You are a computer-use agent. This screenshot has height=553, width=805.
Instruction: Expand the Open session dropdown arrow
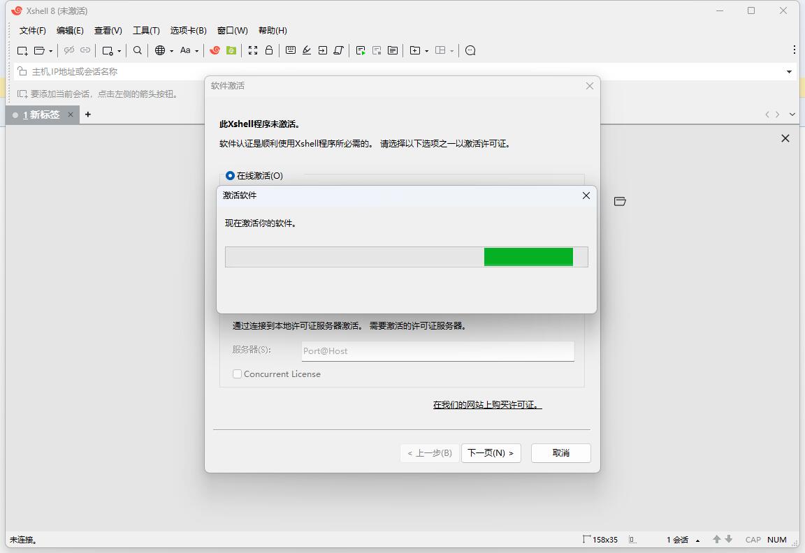click(x=50, y=51)
